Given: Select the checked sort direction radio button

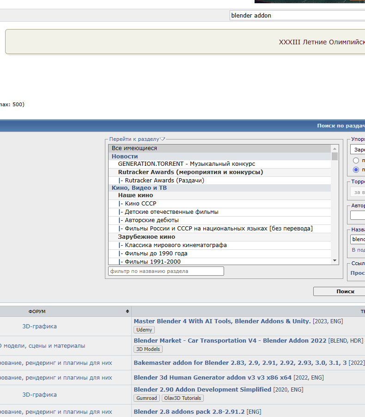Looking at the screenshot, I should (x=356, y=169).
